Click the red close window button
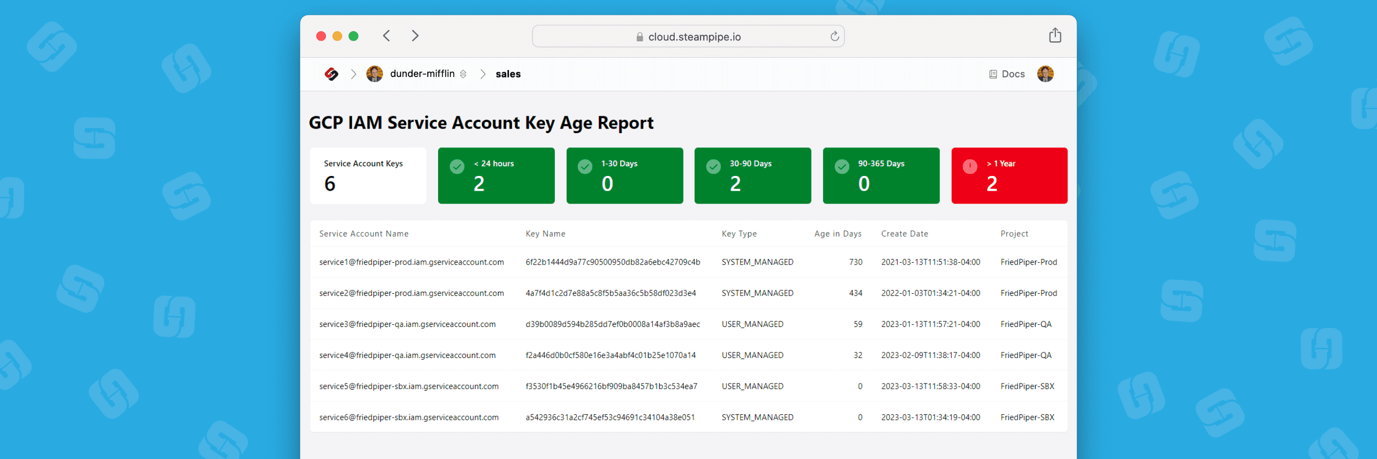The height and width of the screenshot is (459, 1377). [321, 36]
